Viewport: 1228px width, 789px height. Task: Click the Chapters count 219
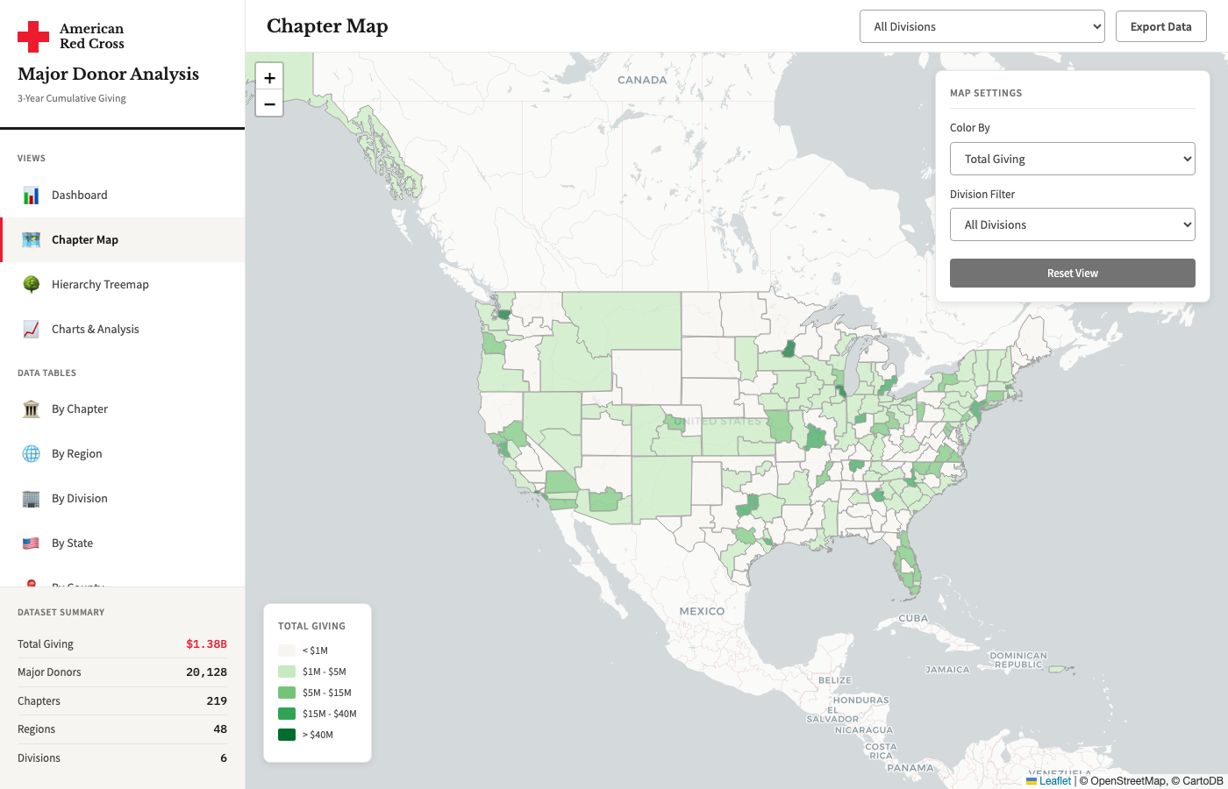217,701
